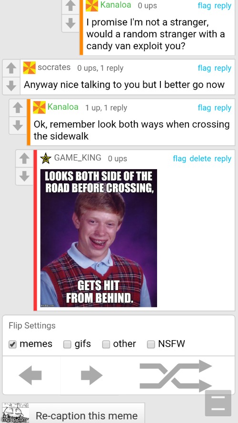Tick the other checkbox
This screenshot has height=423, width=238.
coord(106,344)
